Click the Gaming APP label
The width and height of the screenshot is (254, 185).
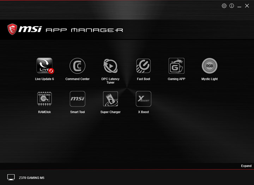tap(176, 79)
